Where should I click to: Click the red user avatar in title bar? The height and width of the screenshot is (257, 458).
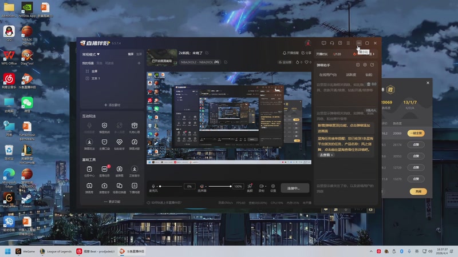pyautogui.click(x=307, y=43)
